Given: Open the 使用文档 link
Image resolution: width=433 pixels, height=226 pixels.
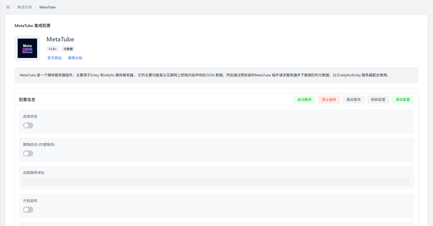Looking at the screenshot, I should (75, 58).
